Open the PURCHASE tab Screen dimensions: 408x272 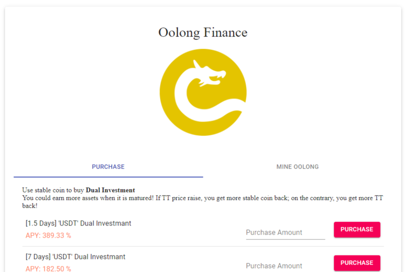[x=108, y=166]
